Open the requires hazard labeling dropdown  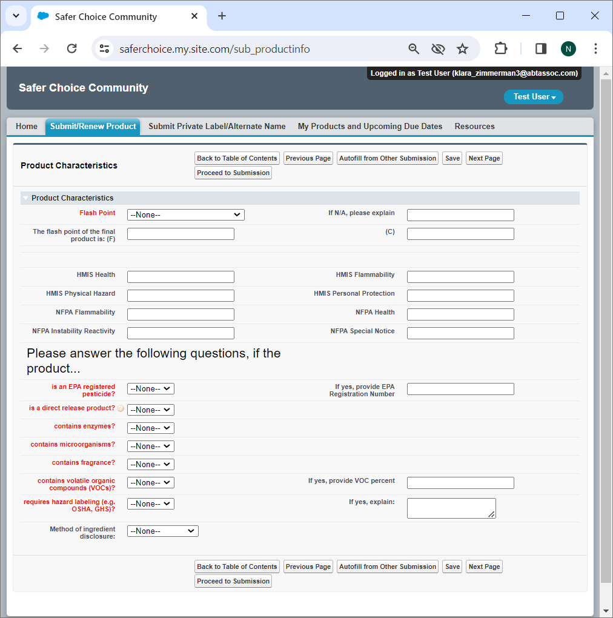[150, 503]
